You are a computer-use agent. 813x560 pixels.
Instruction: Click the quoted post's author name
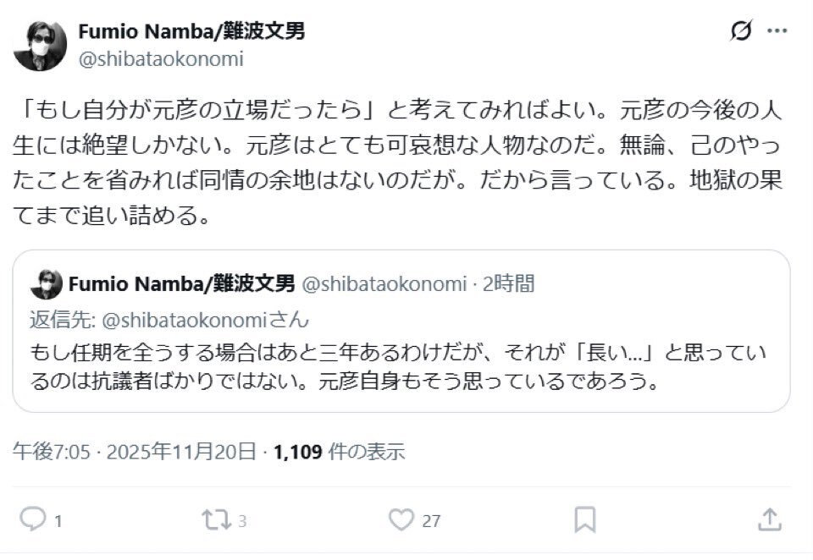(x=182, y=283)
